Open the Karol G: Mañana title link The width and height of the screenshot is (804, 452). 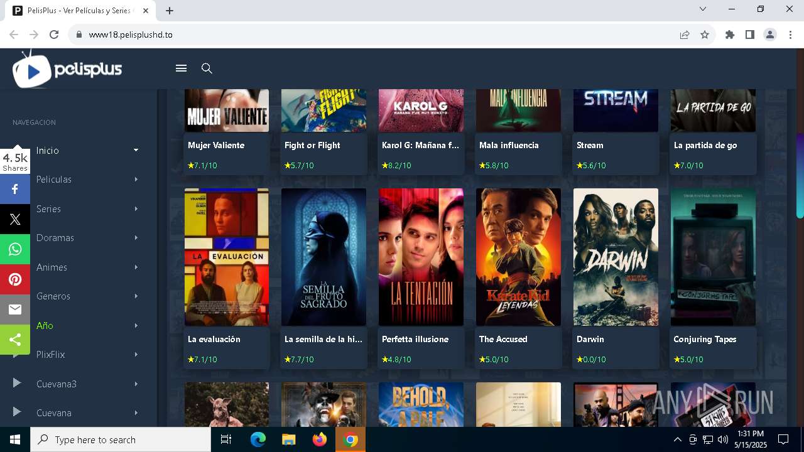(x=420, y=145)
